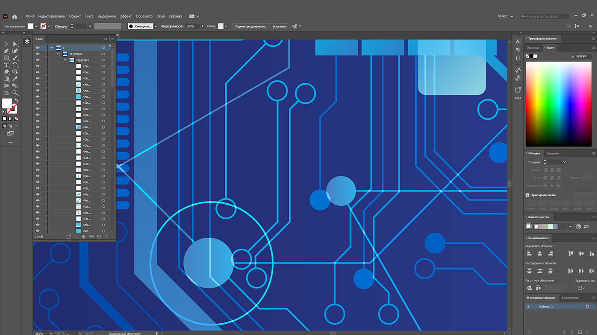Image resolution: width=597 pixels, height=335 pixels.
Task: Select the Gradient tool
Action: pyautogui.click(x=7, y=79)
